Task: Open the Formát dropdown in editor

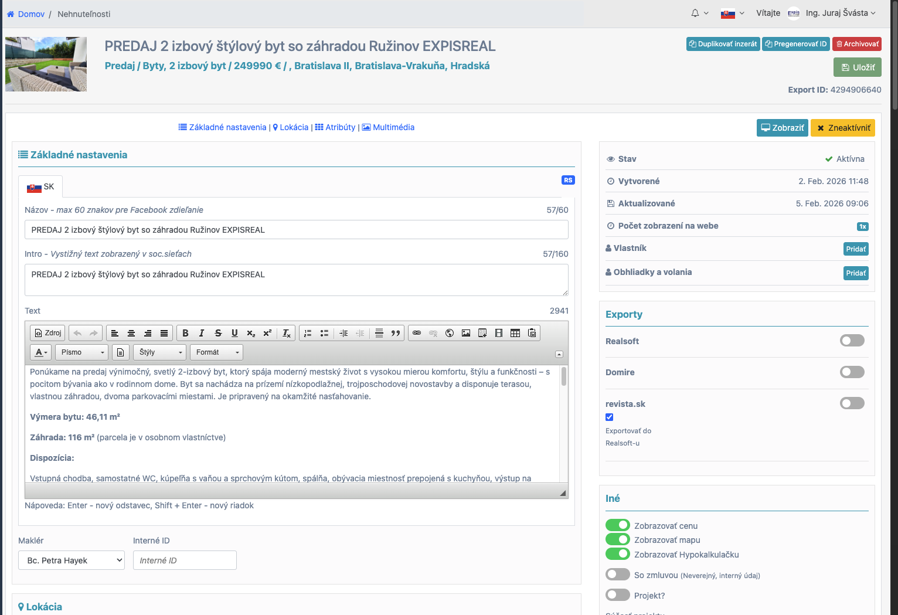Action: 217,352
